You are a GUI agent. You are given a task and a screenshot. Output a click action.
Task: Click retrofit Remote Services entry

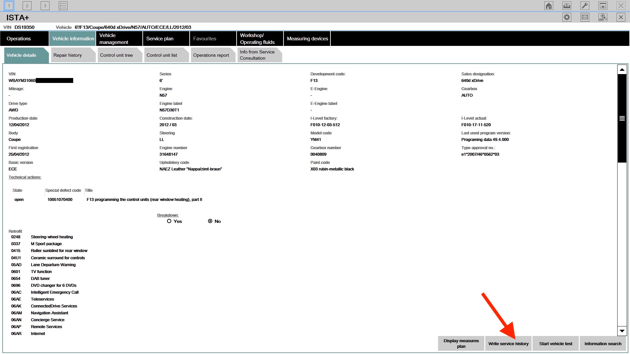click(46, 327)
